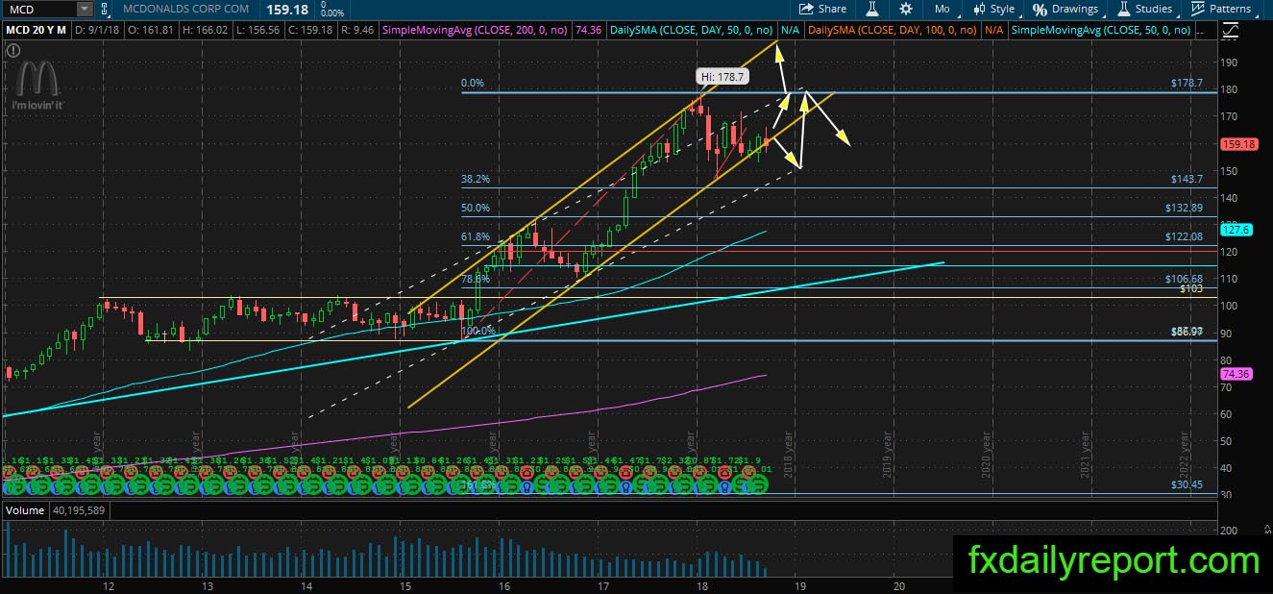The height and width of the screenshot is (594, 1273).
Task: Click the beaker icon on the Studies button
Action: click(x=1123, y=9)
